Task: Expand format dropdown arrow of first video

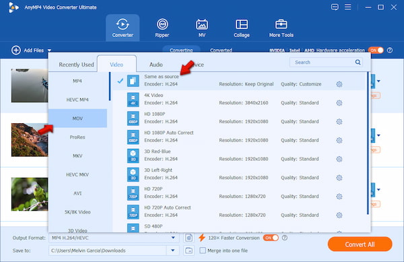Action: click(x=378, y=81)
